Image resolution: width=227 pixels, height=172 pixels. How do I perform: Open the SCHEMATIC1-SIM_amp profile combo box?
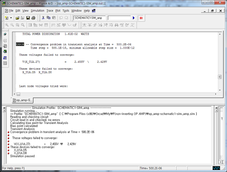pos(90,18)
